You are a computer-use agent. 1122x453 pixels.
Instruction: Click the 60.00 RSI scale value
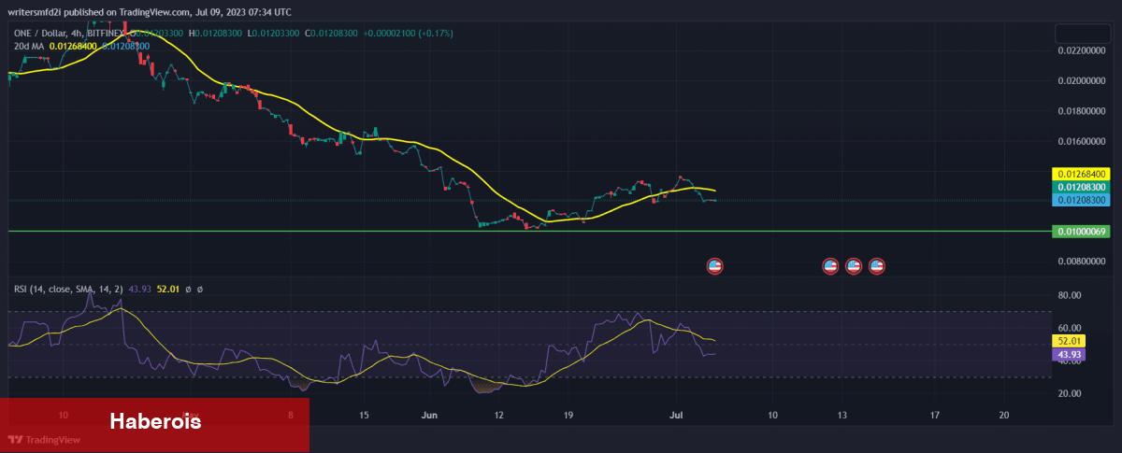point(1070,328)
